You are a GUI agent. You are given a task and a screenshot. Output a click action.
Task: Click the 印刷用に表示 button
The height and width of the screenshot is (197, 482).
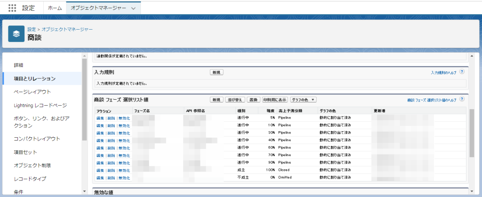pos(275,100)
